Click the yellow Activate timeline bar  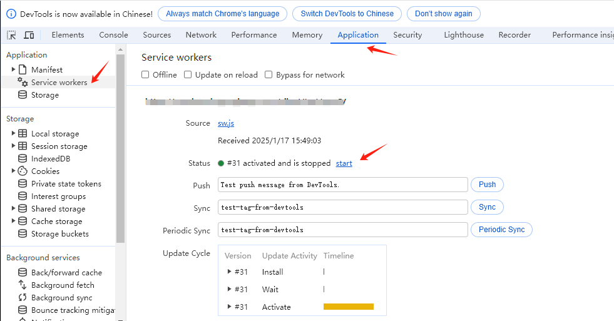(x=348, y=307)
